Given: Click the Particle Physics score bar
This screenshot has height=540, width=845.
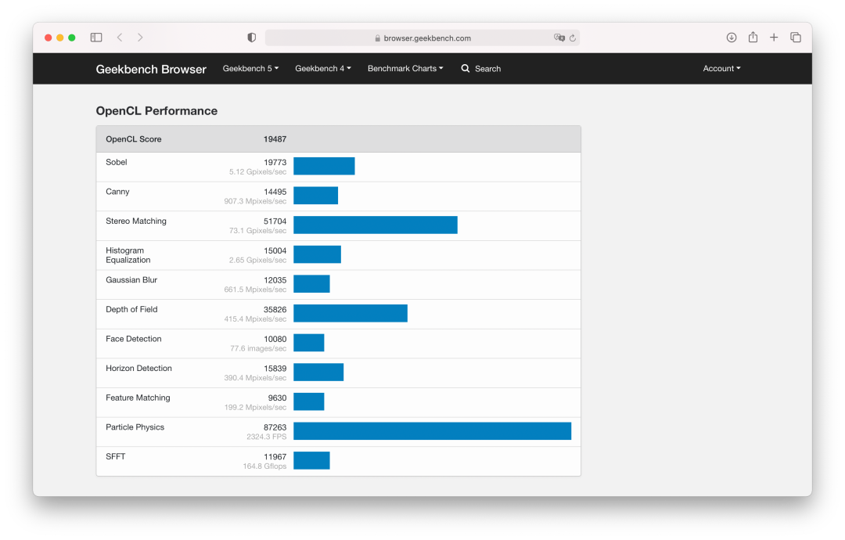Looking at the screenshot, I should point(432,431).
